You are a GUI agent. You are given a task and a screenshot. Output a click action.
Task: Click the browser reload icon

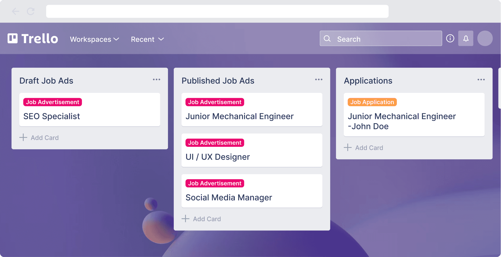coord(31,11)
